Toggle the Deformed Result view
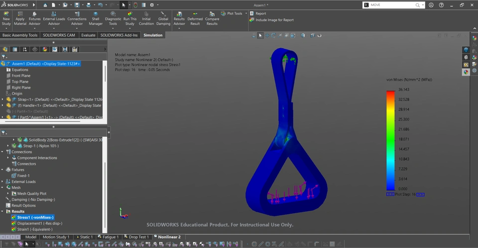The image size is (478, 248). [x=195, y=18]
